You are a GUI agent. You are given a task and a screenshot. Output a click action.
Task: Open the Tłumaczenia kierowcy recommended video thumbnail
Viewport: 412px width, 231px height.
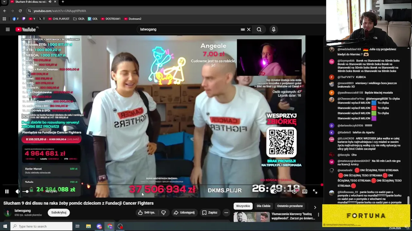coord(251,217)
